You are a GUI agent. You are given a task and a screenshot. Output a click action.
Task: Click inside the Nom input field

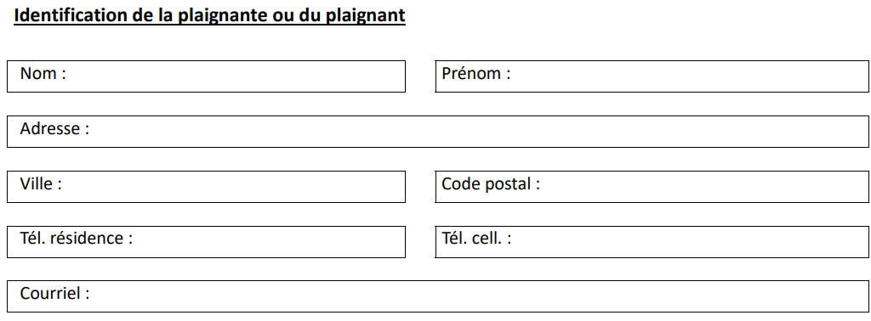tap(206, 76)
